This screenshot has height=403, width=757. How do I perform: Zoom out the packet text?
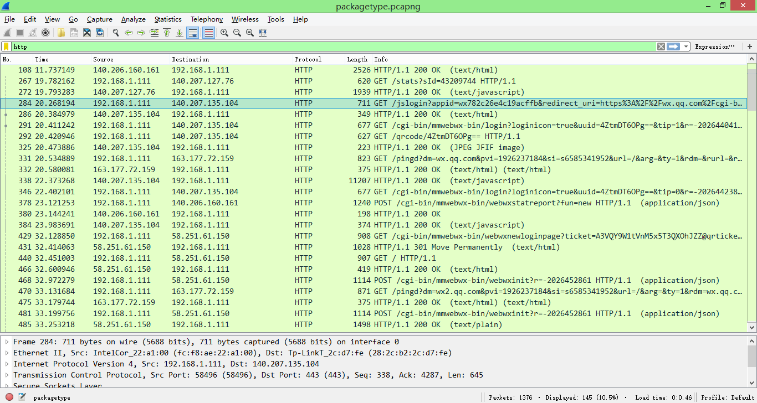click(237, 33)
